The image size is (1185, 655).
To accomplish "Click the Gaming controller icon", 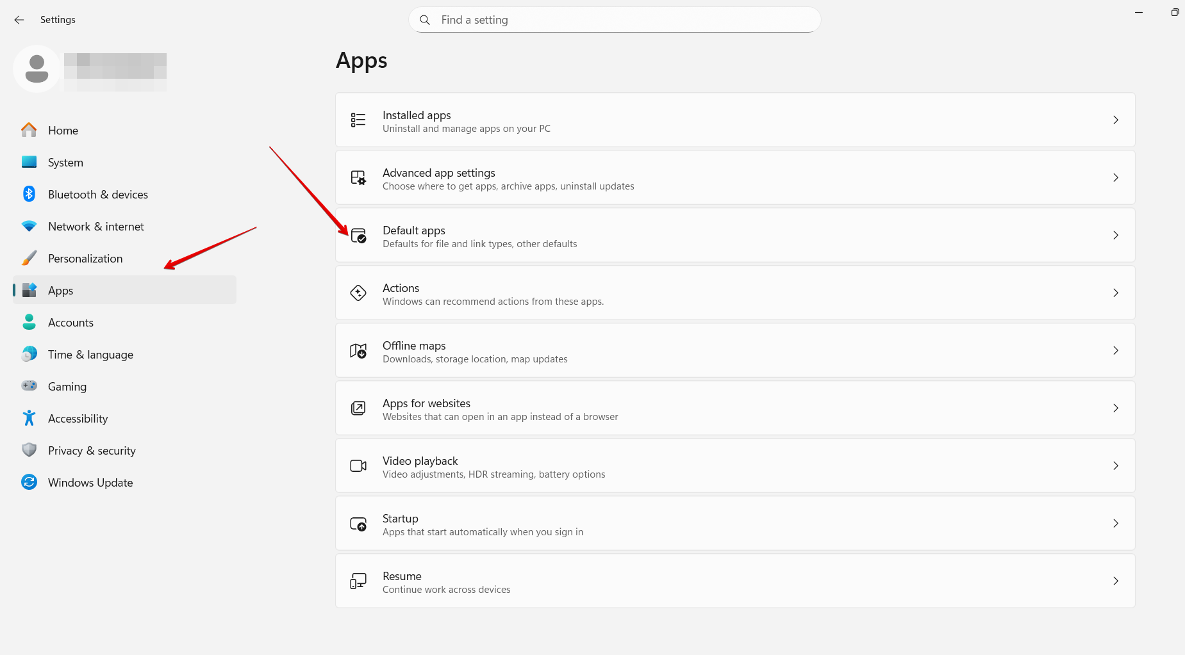I will (29, 385).
